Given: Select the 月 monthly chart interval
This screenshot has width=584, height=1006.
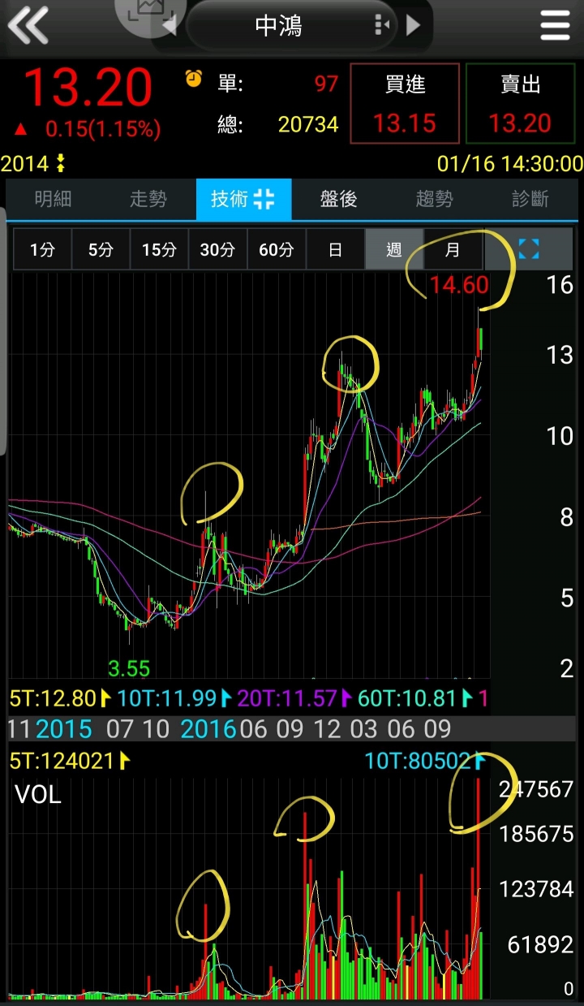Looking at the screenshot, I should coord(453,249).
